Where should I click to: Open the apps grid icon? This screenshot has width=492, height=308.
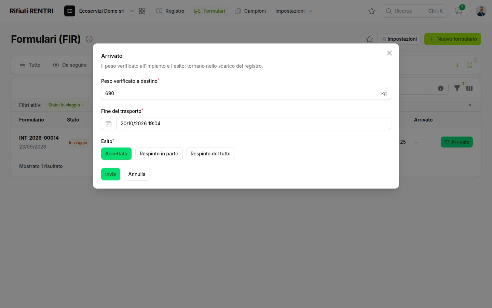pyautogui.click(x=142, y=11)
